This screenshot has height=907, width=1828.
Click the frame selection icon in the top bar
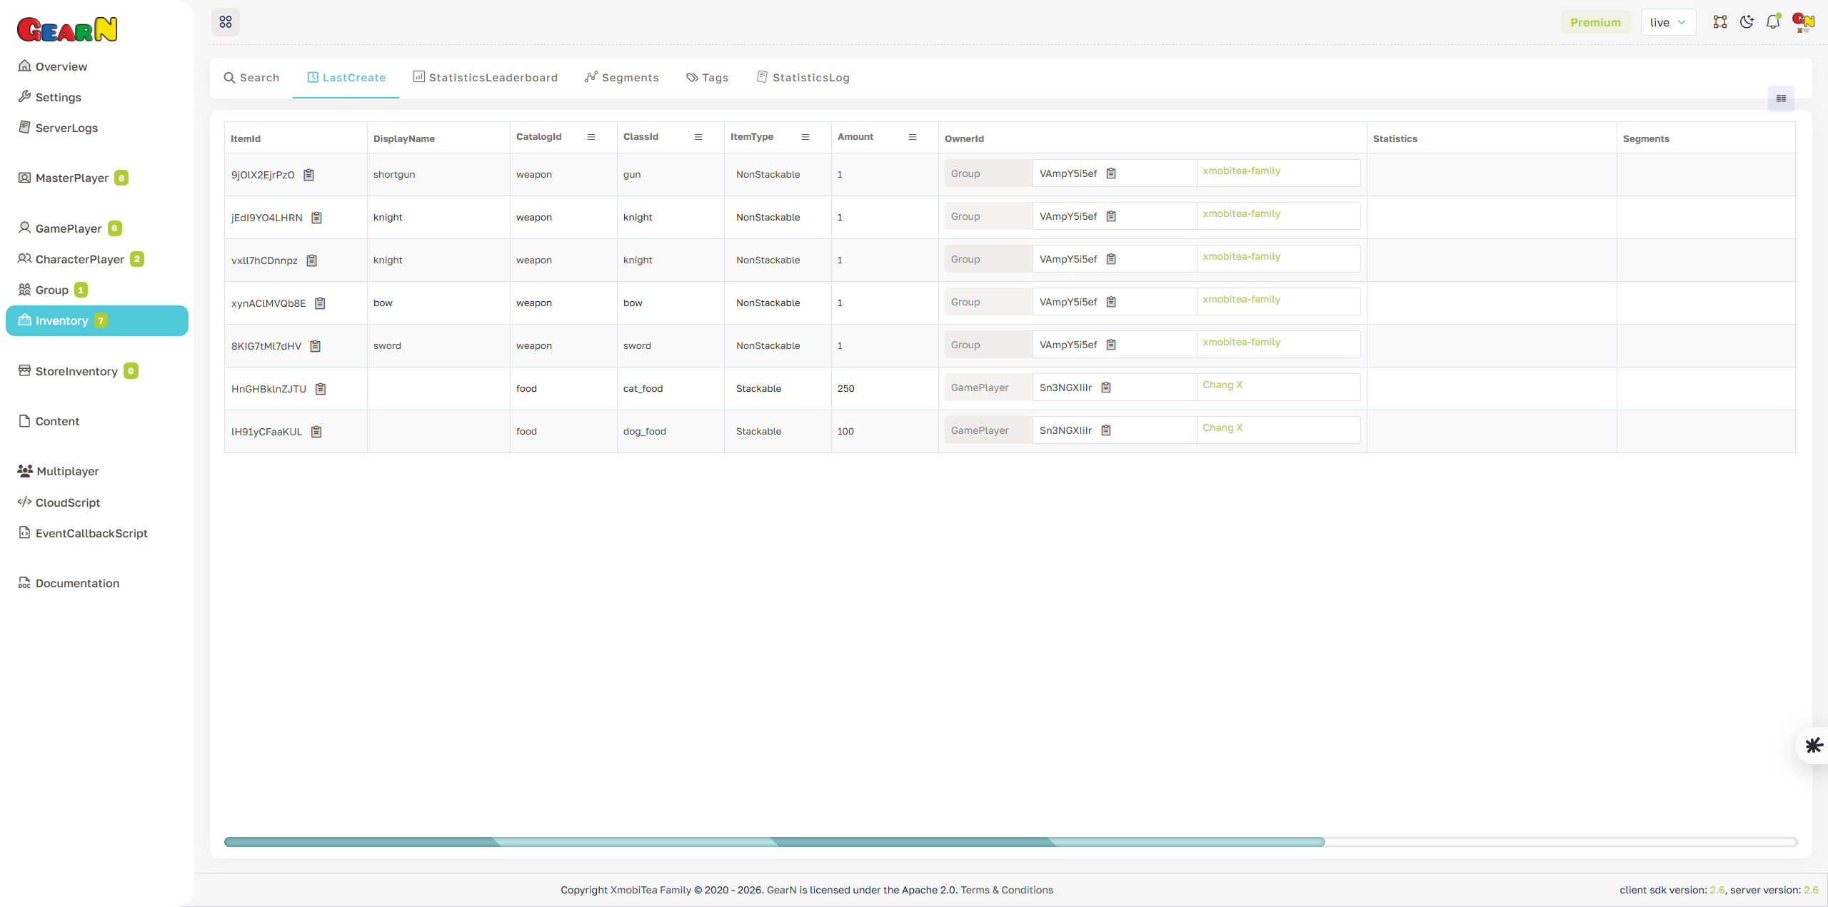tap(1720, 22)
